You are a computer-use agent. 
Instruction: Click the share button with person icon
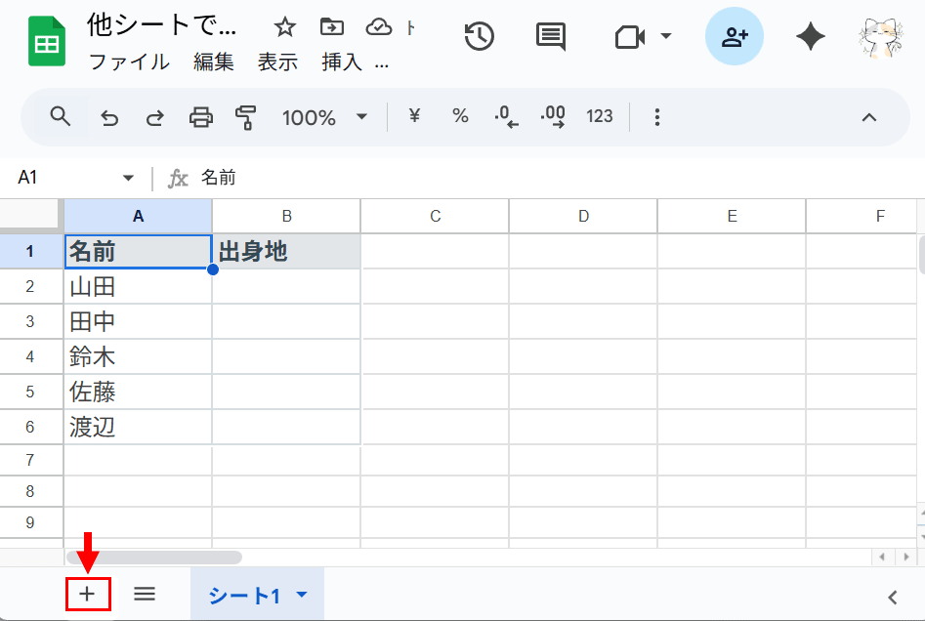point(734,37)
